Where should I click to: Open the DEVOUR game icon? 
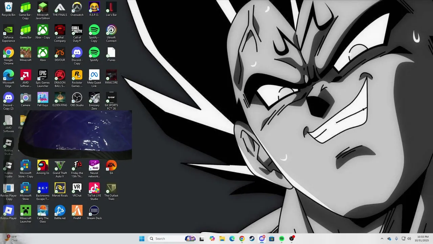pyautogui.click(x=60, y=55)
